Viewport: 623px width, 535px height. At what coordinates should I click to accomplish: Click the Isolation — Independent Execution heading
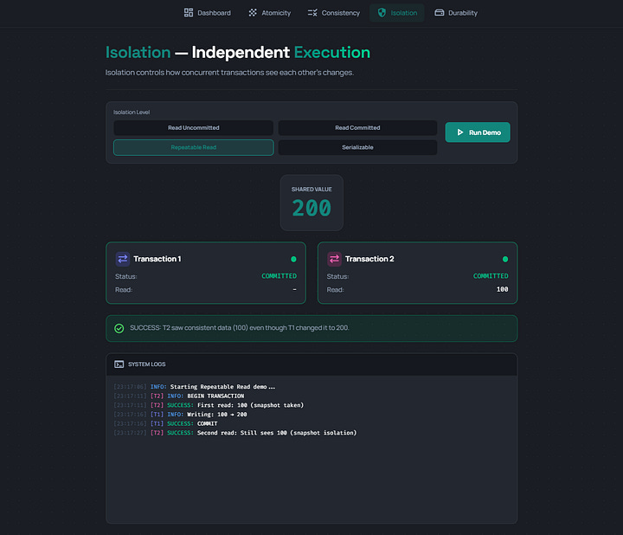[x=238, y=53]
